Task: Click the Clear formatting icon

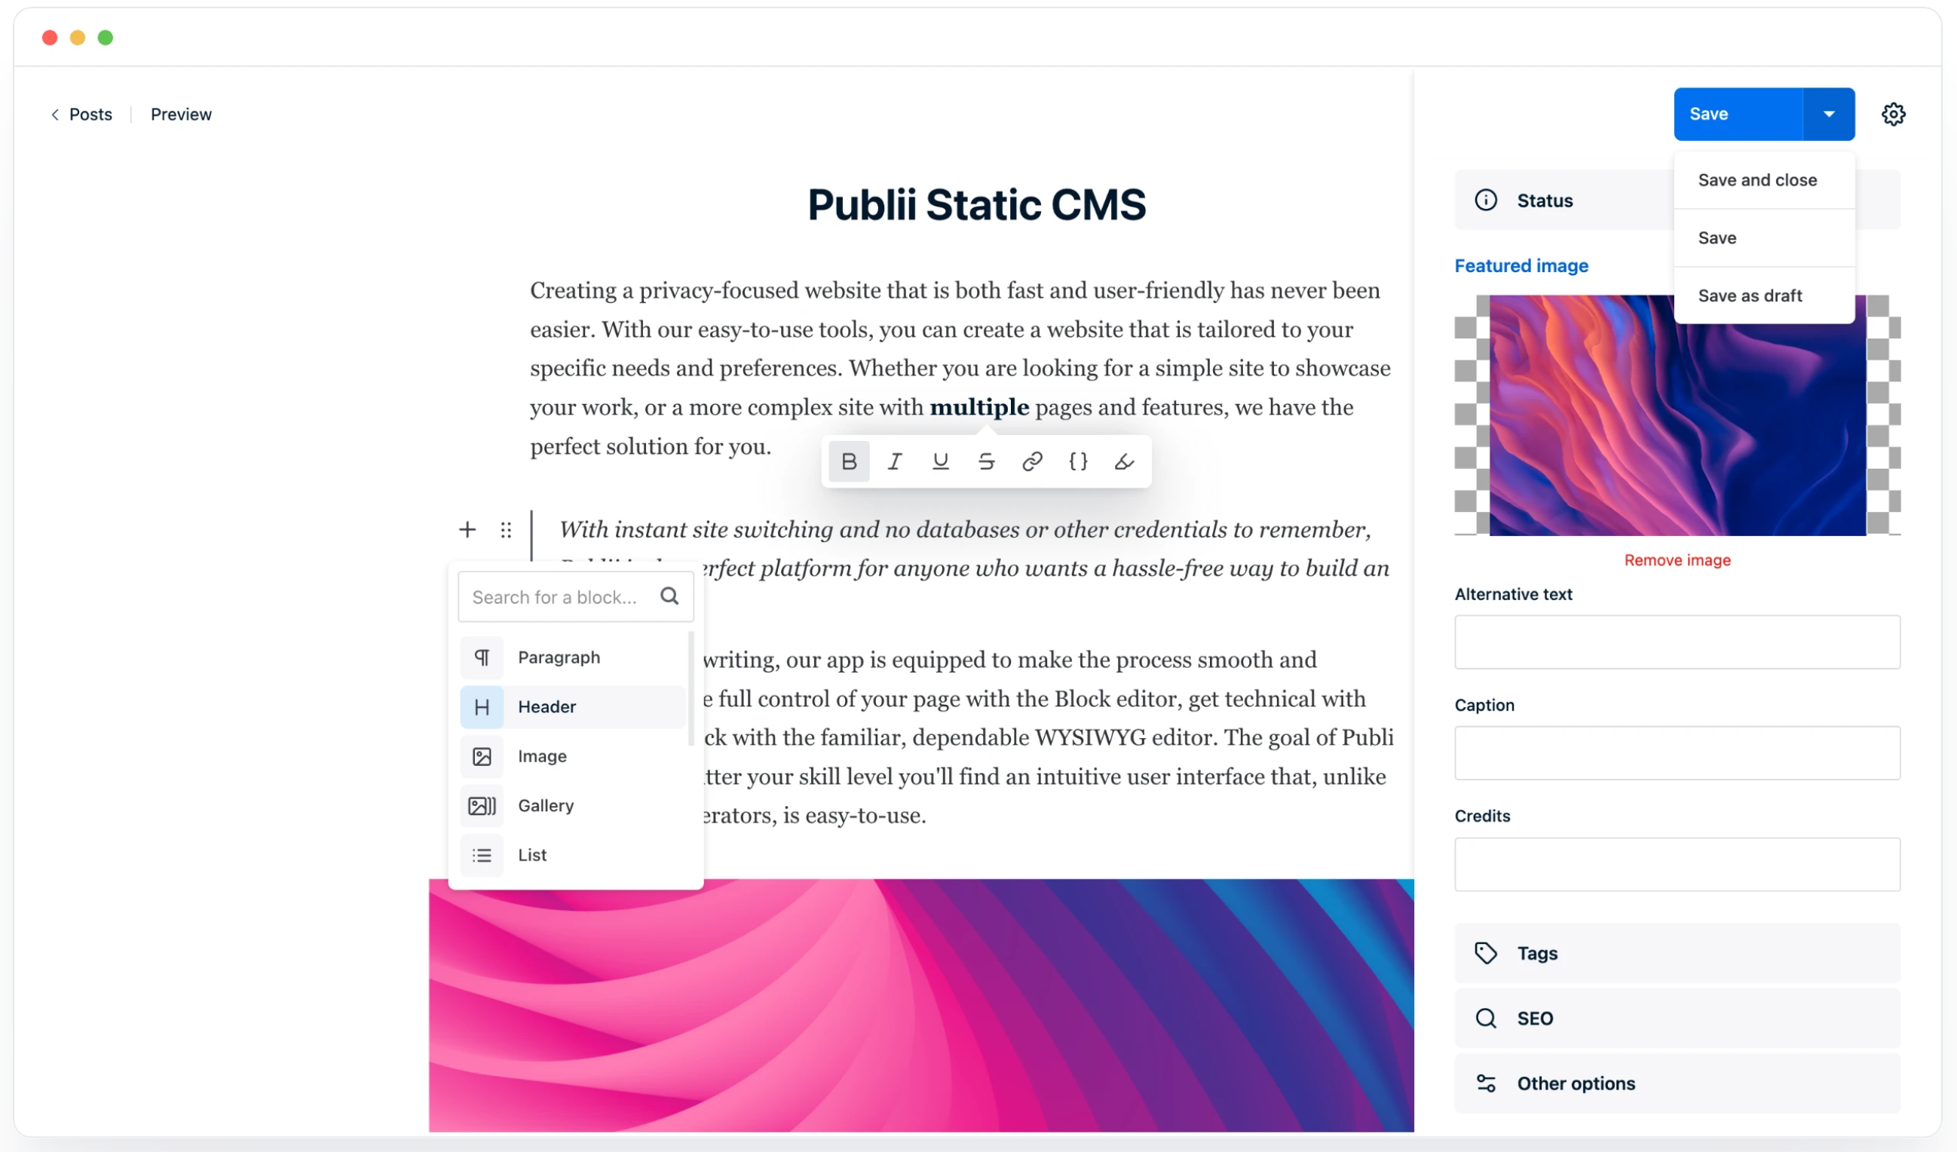Action: point(1125,461)
